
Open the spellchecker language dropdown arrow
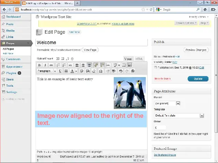tap(119, 65)
